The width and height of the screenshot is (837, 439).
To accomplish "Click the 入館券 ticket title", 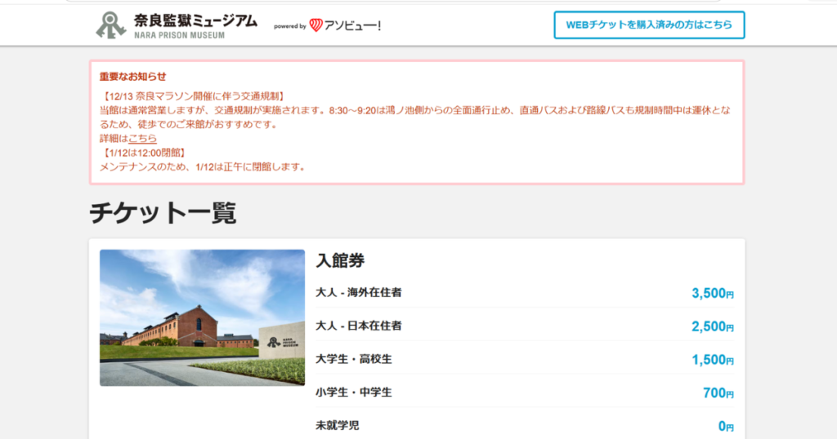I will pos(341,260).
